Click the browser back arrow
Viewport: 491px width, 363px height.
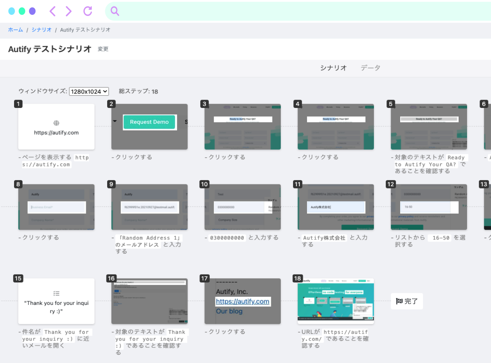pyautogui.click(x=52, y=11)
